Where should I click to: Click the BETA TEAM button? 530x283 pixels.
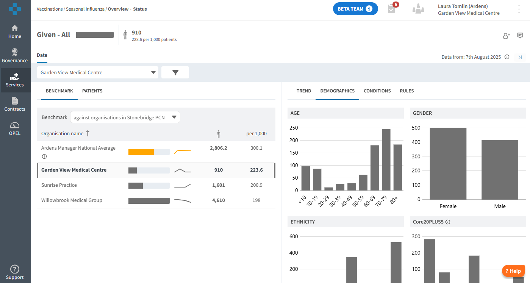pos(355,9)
